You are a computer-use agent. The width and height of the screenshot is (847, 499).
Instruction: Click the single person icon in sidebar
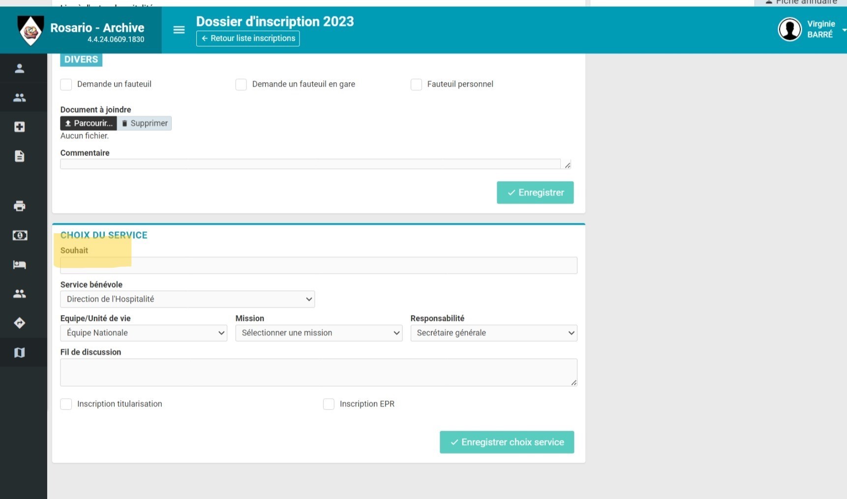[20, 68]
